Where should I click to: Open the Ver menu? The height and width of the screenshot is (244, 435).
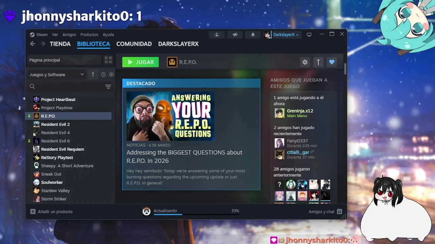point(55,35)
